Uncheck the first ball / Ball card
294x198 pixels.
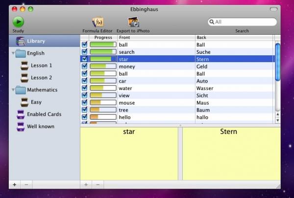click(x=85, y=44)
